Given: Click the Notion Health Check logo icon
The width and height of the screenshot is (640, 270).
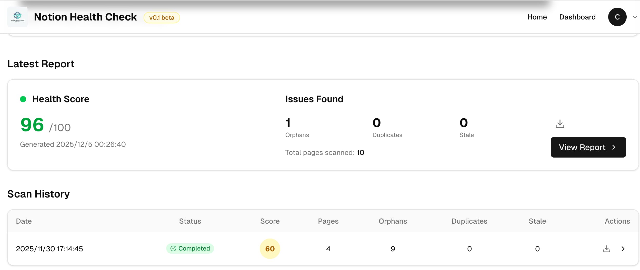Looking at the screenshot, I should tap(17, 17).
